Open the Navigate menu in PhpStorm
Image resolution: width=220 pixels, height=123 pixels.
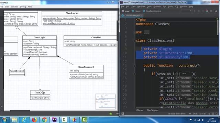click(141, 6)
